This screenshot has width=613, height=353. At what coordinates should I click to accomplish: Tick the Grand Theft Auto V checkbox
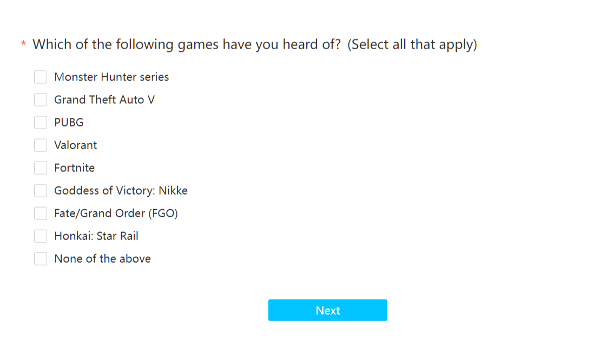tap(41, 99)
